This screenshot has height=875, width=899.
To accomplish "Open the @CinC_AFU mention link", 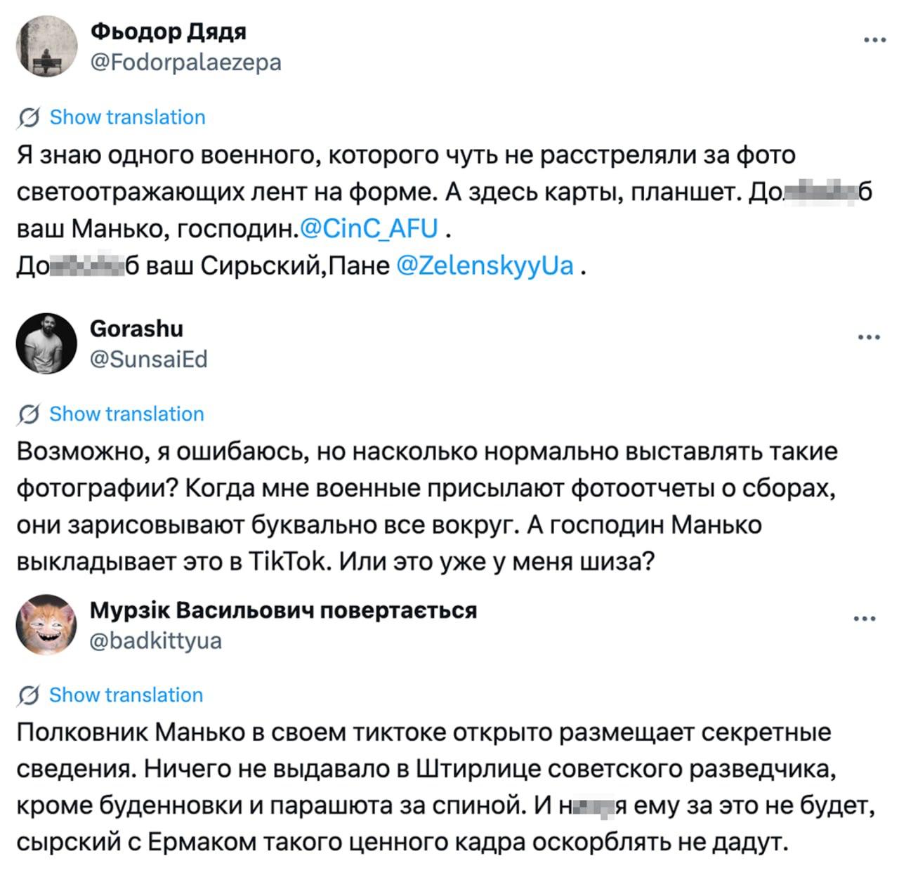I will 369,228.
